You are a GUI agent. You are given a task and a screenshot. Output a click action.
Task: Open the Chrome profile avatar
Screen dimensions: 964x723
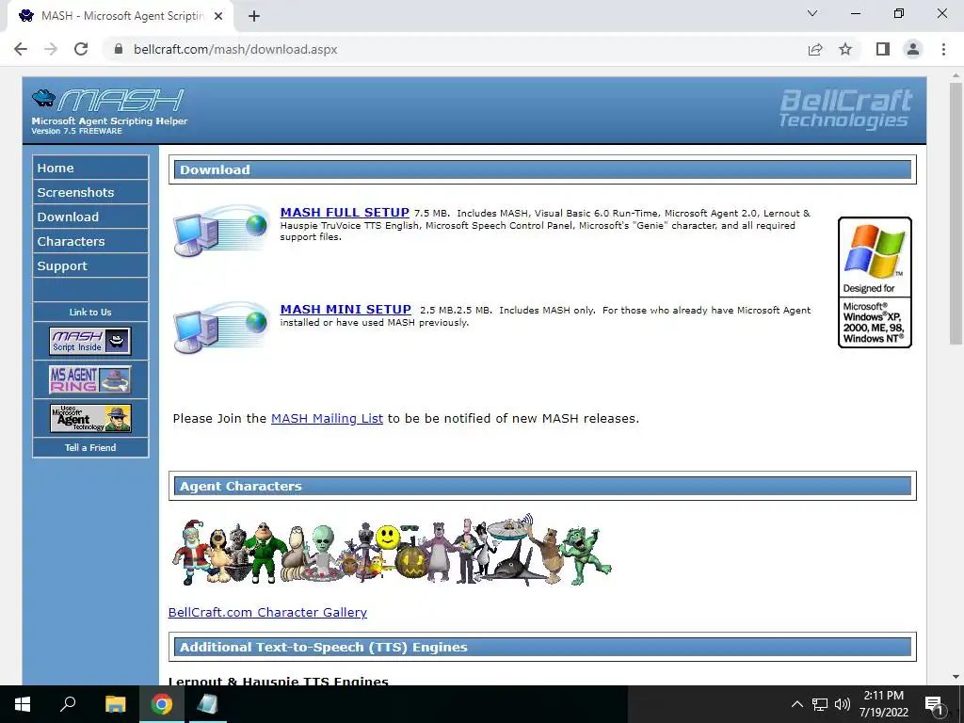pos(913,49)
